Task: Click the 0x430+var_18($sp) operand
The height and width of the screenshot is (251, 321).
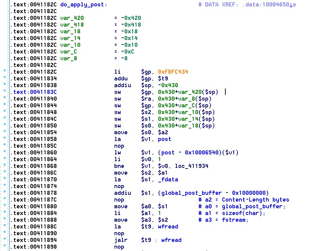Action: tap(186, 126)
